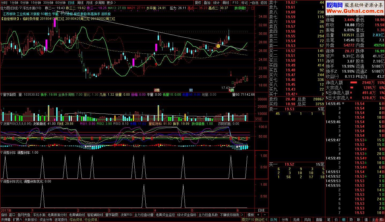
Task: Expand the 调整刹车优化 indicator panel menu
Action: [x=2, y=181]
